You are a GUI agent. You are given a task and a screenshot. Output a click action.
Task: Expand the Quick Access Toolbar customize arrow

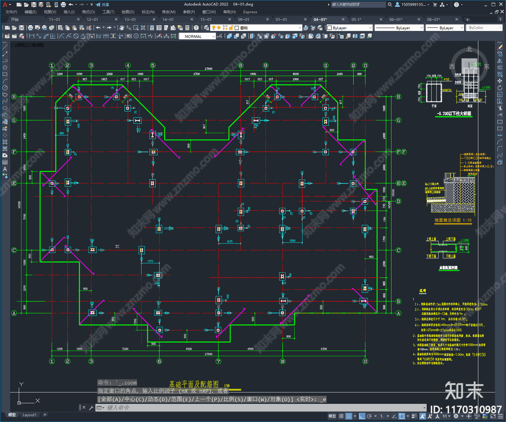point(91,4)
